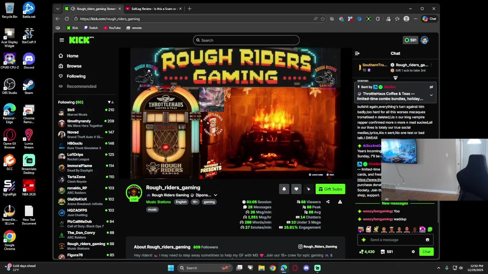Open the 591 Kicks balance button
Image resolution: width=488 pixels, height=274 pixels.
(x=411, y=40)
